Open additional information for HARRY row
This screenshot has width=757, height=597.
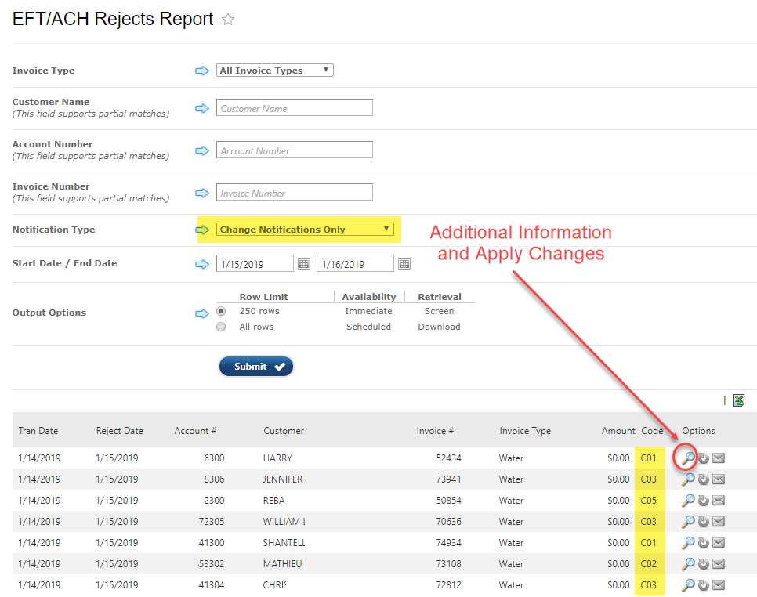click(688, 458)
